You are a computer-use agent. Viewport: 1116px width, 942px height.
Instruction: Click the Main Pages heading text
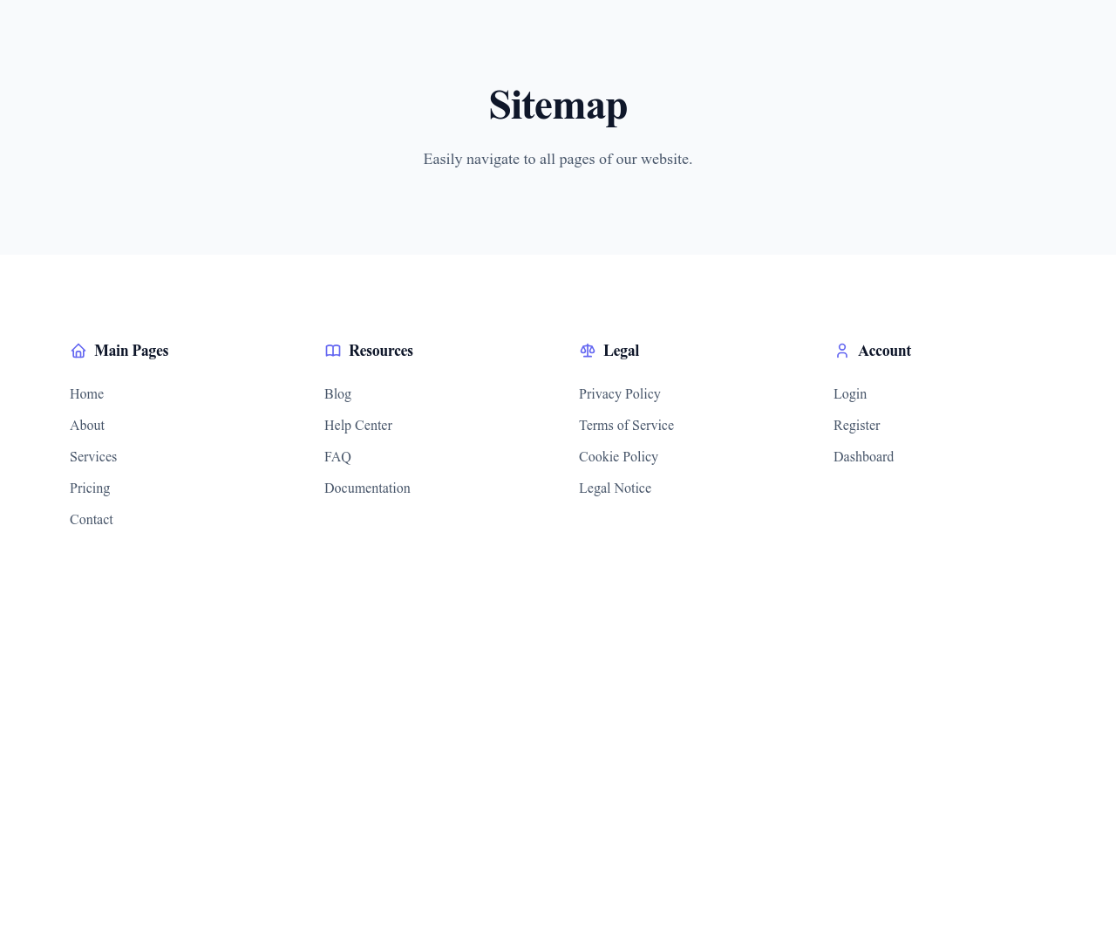pos(132,351)
